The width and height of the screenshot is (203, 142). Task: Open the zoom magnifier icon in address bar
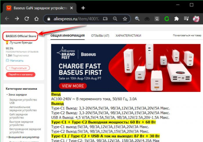point(115,19)
